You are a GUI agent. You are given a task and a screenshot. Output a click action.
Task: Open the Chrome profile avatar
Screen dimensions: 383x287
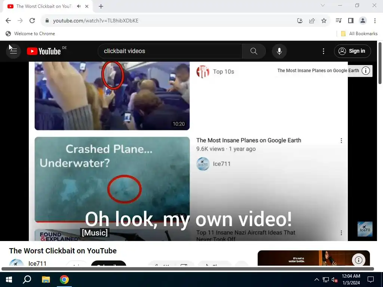363,21
